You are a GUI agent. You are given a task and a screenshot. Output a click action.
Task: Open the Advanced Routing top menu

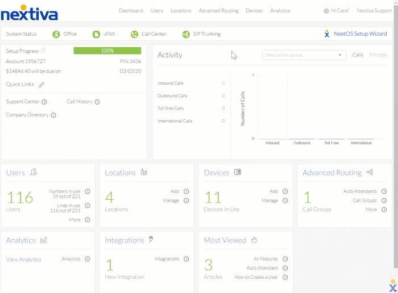(x=218, y=11)
